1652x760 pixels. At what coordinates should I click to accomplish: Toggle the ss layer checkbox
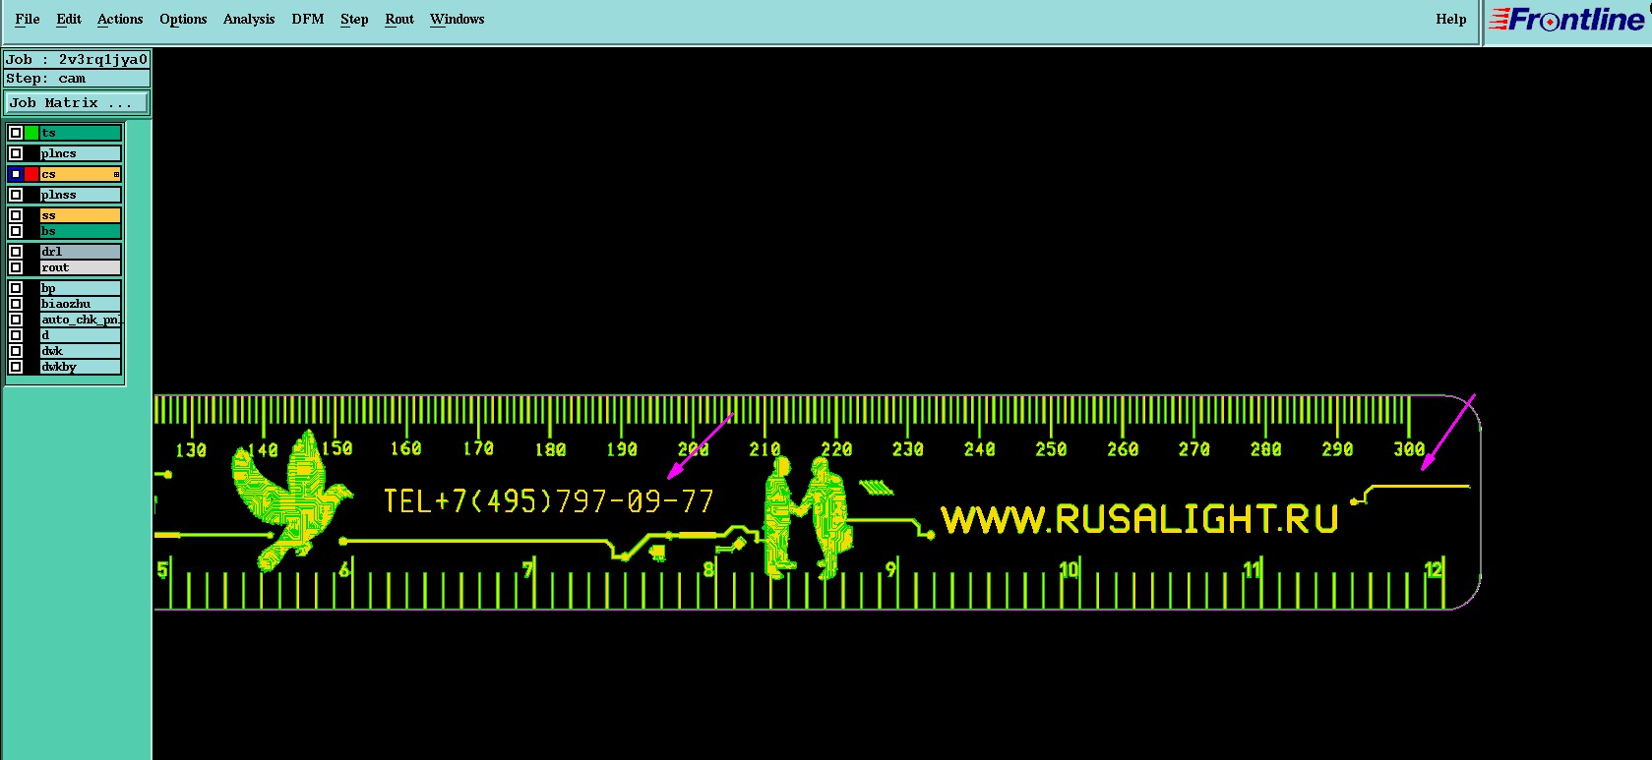pos(16,215)
